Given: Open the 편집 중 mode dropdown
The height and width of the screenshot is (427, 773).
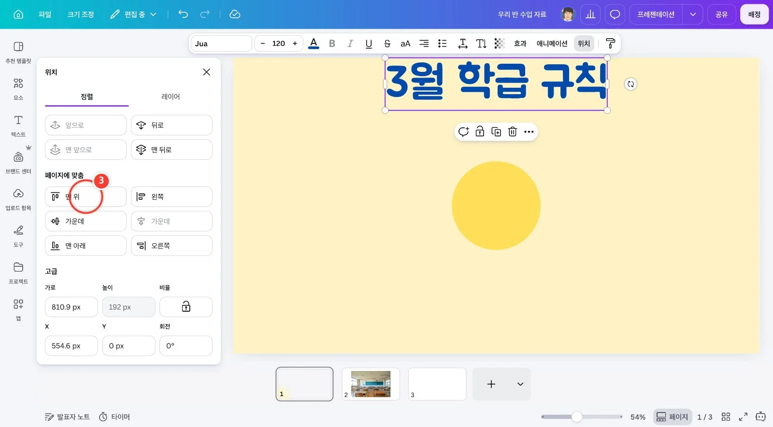Looking at the screenshot, I should tap(133, 14).
